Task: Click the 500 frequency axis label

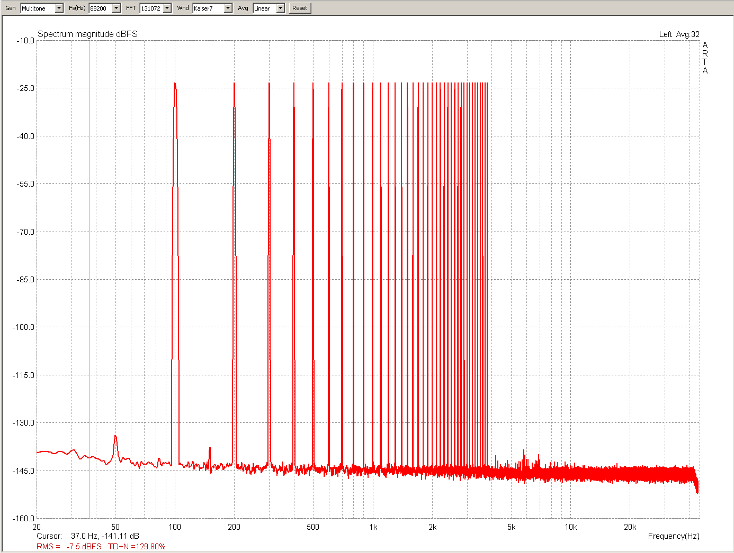Action: pos(313,527)
